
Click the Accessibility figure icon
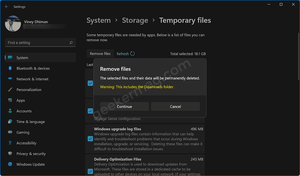click(10, 143)
